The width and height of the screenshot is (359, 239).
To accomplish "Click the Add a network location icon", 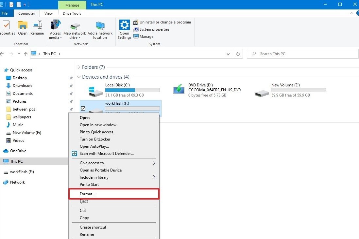I will [100, 26].
